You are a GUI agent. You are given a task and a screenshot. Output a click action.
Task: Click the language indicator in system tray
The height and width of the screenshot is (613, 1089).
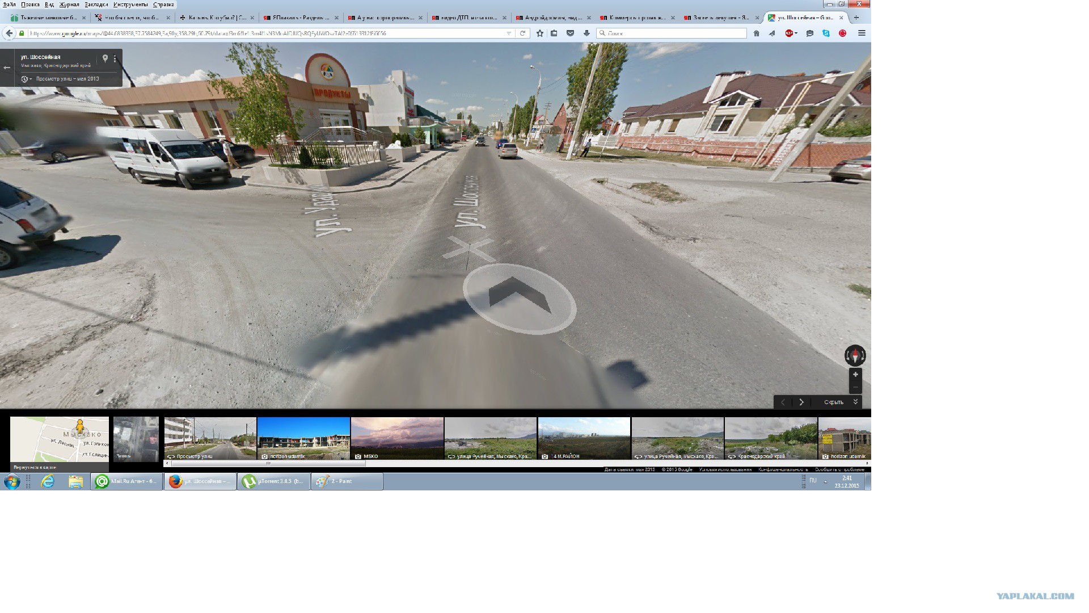point(813,481)
